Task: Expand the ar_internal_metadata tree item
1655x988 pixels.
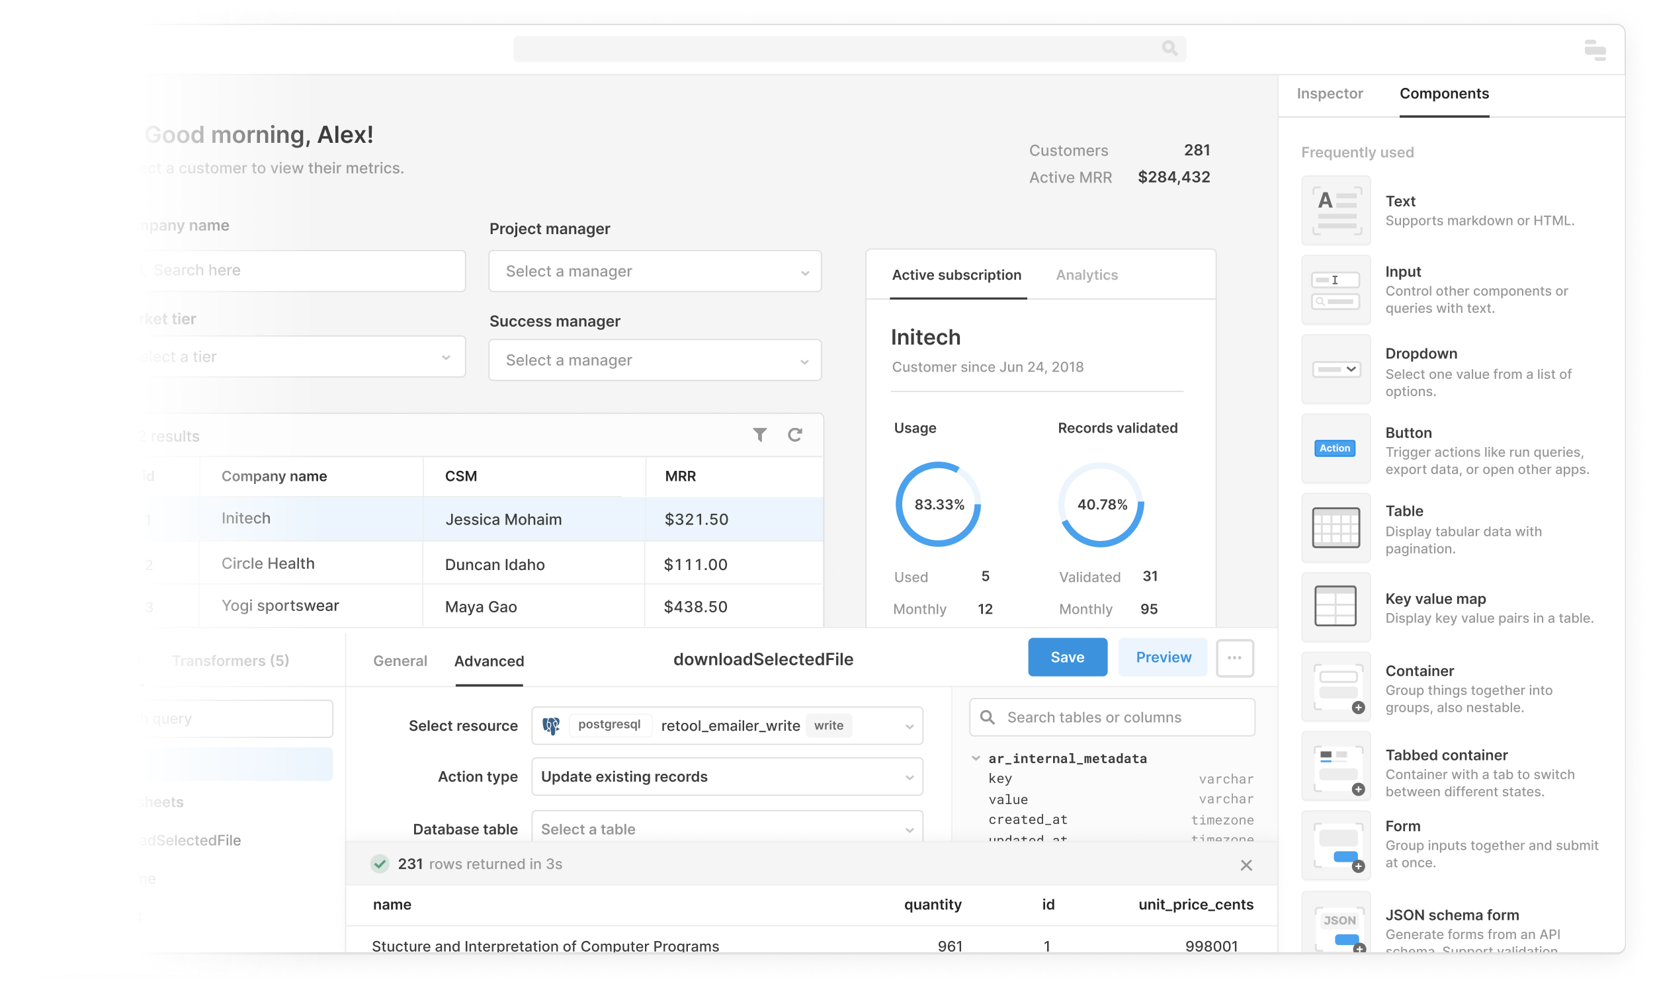Action: pos(976,757)
